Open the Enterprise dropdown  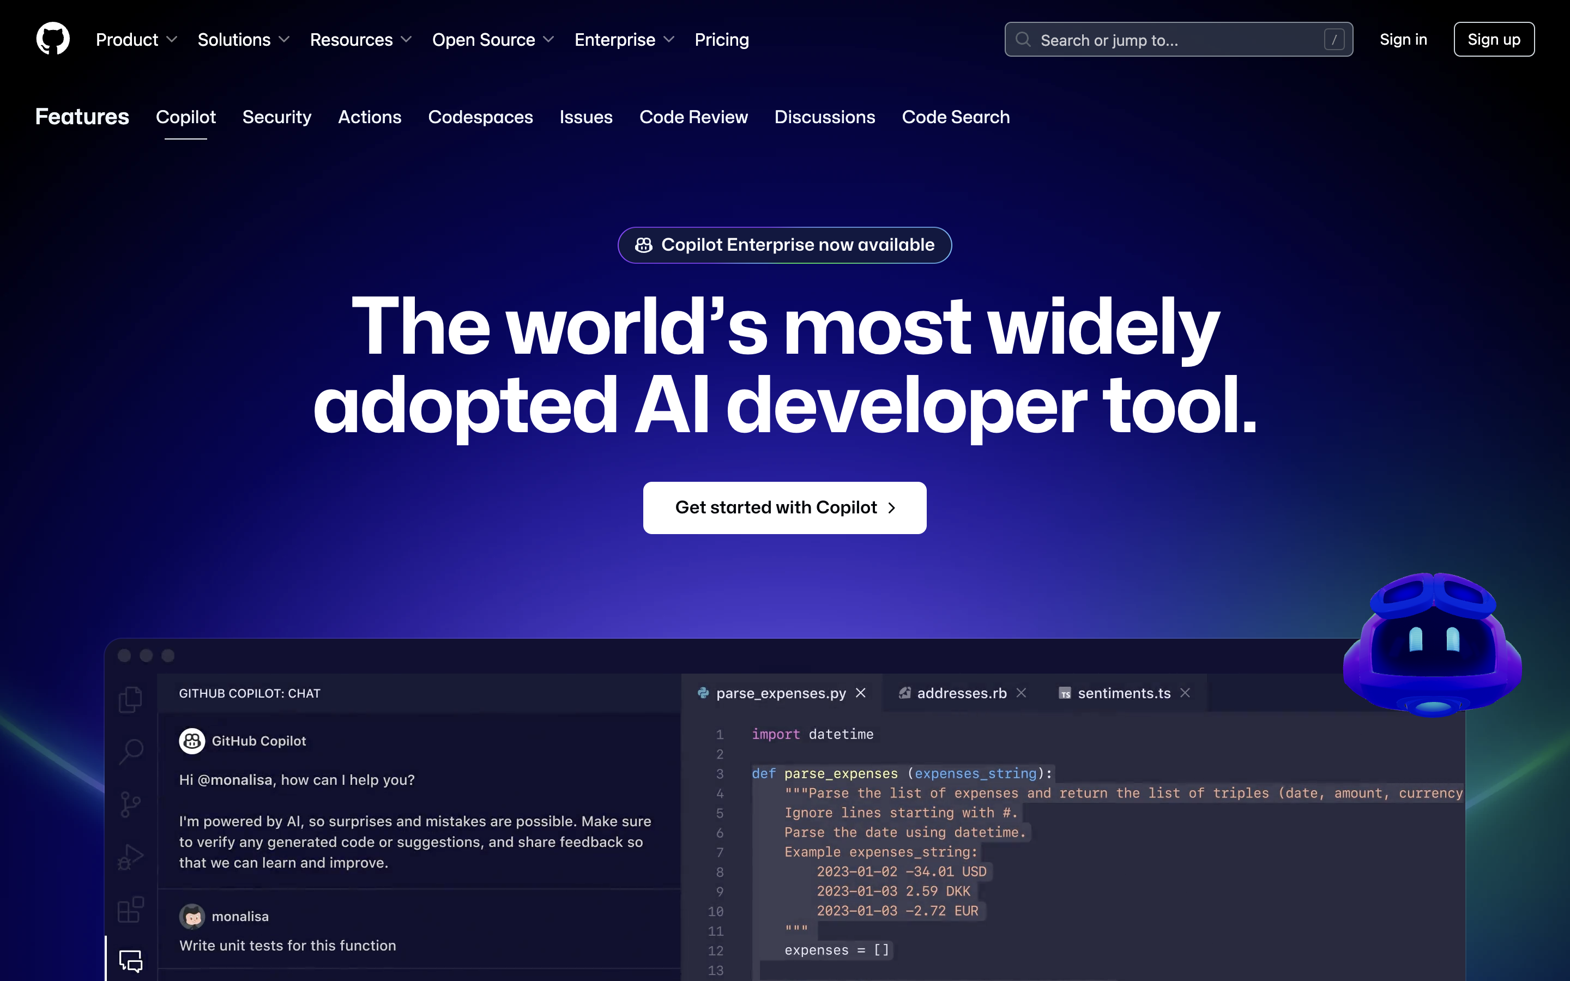pyautogui.click(x=625, y=40)
